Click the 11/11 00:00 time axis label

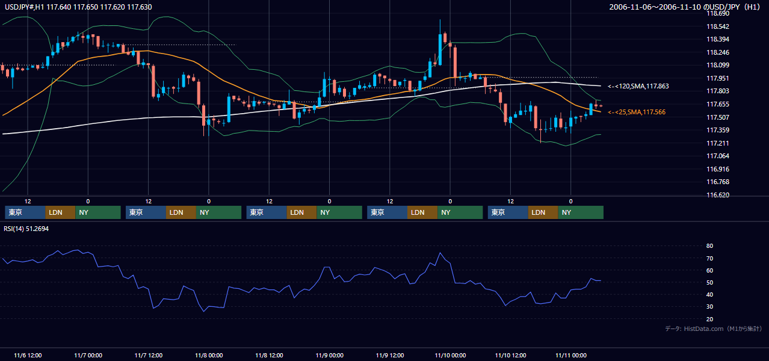571,355
